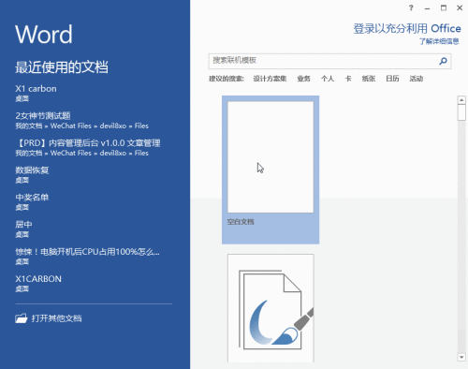Click 登录以充分利用 Office sign-in link
The image size is (468, 369).
click(407, 29)
